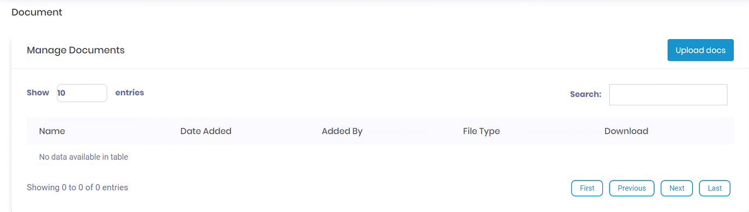Sort table by Name column
Viewport: 749px width, 212px height.
pyautogui.click(x=52, y=131)
